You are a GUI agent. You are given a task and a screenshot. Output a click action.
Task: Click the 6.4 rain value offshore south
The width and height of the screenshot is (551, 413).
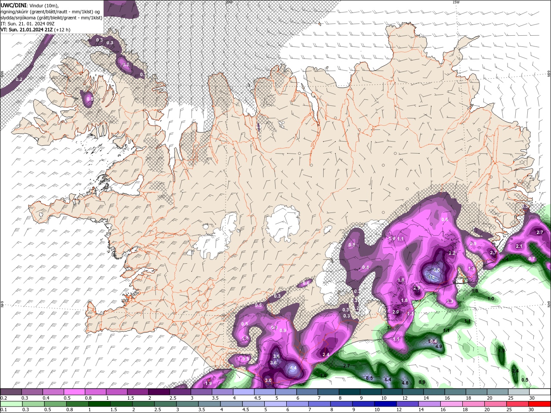point(387,379)
